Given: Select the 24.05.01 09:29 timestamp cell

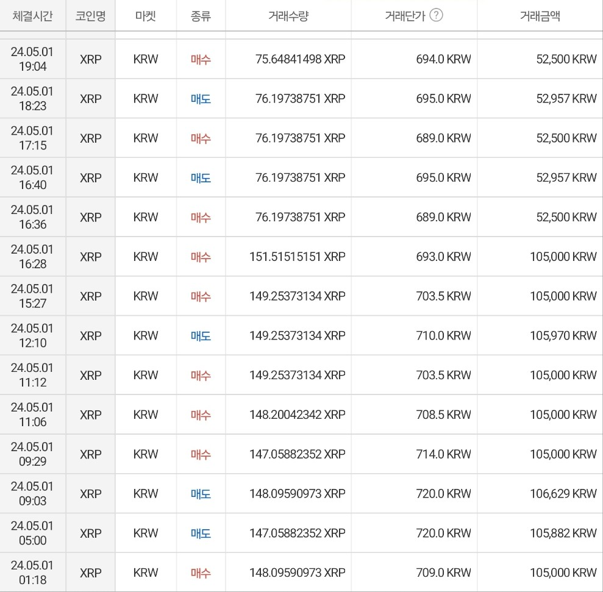Looking at the screenshot, I should coord(32,454).
